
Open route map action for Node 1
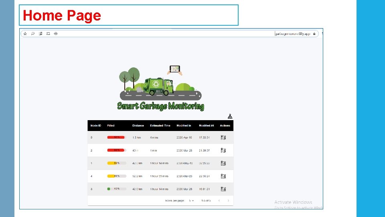[x=223, y=163]
